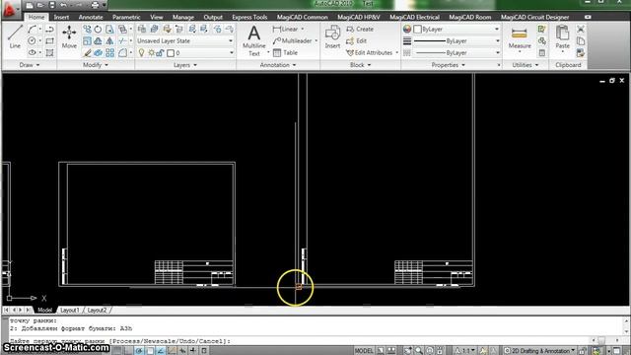Toggle the layer lock padlock icon
The image size is (631, 355).
(x=160, y=52)
